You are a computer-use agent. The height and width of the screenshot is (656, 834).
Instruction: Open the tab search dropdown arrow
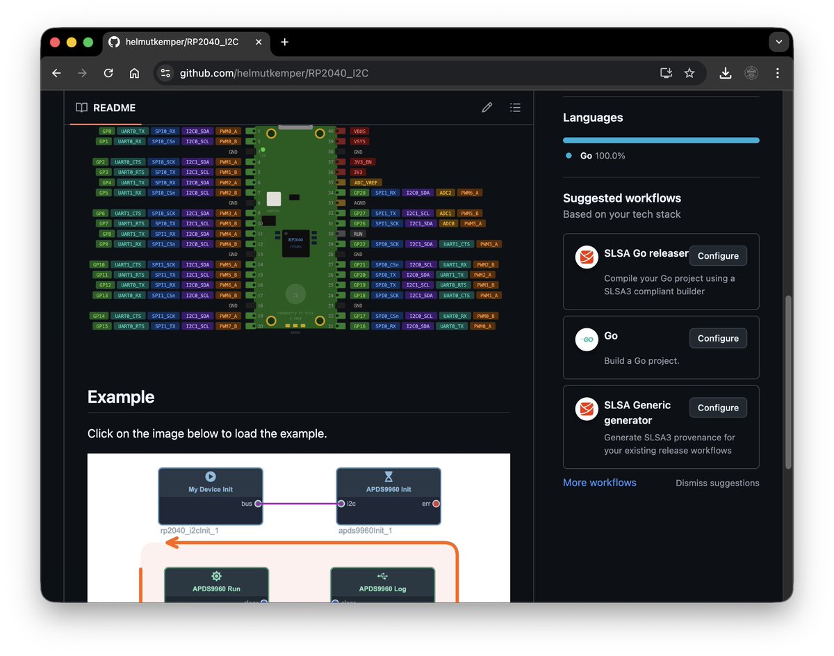778,42
